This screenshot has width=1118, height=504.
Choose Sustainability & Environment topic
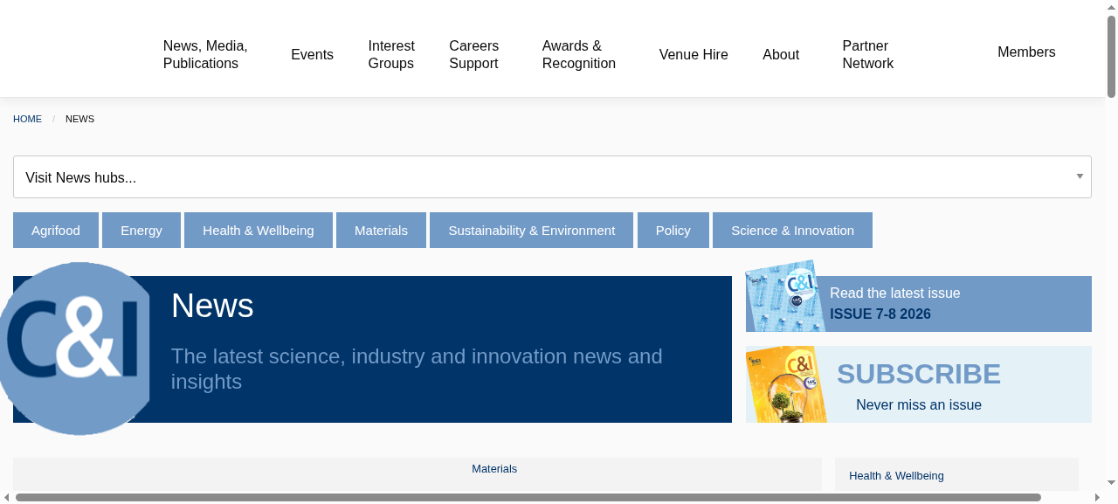coord(532,231)
